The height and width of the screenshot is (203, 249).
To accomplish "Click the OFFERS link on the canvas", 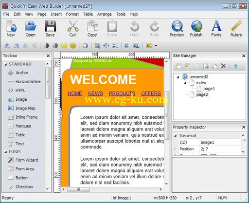I will (151, 93).
